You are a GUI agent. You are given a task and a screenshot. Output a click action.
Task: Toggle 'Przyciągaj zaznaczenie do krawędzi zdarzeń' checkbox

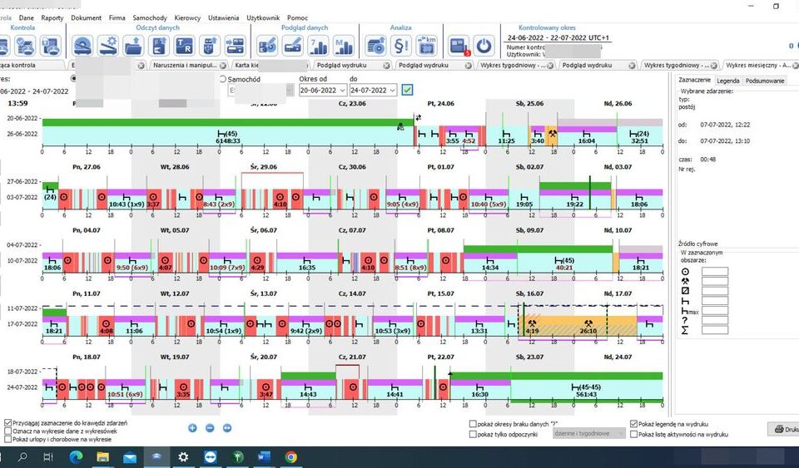[8, 422]
